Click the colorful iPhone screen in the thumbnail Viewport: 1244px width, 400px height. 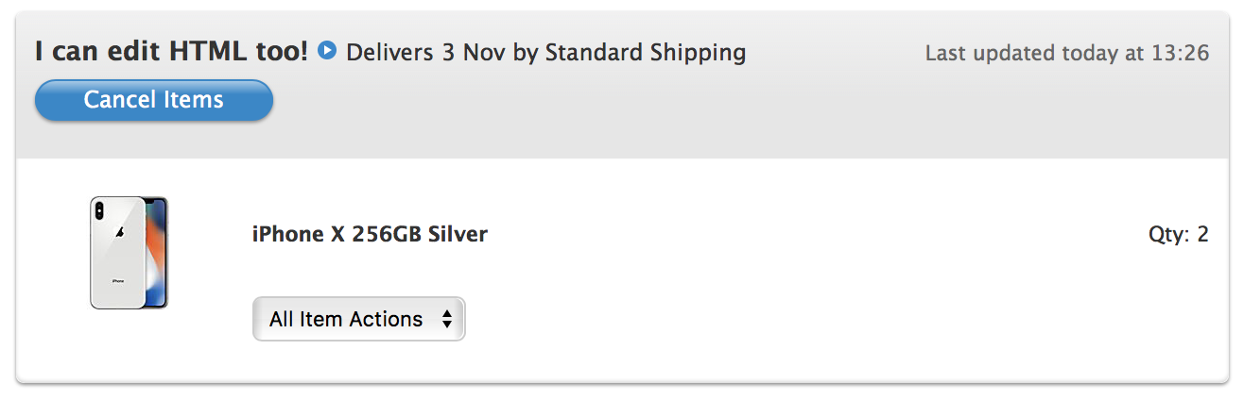156,252
